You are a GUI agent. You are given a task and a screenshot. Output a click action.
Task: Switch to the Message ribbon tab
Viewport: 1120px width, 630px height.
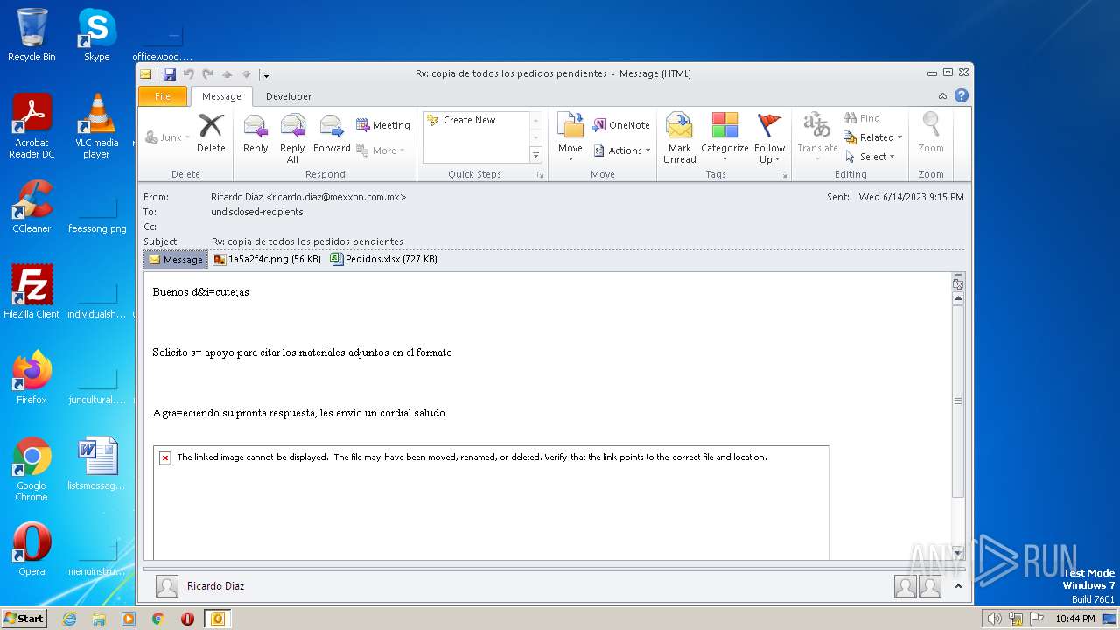(221, 96)
